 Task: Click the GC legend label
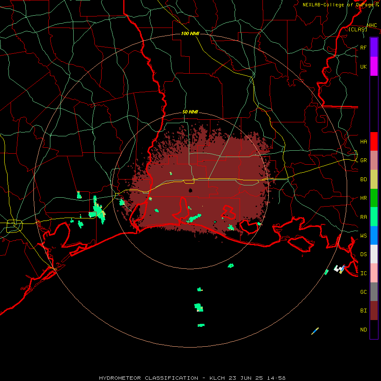pos(364,292)
